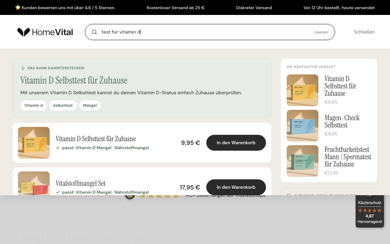Click the magnifier search icon

click(x=94, y=32)
